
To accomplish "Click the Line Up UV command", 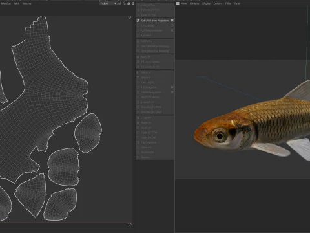I will click(147, 83).
